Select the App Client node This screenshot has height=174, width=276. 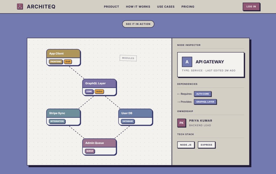[63, 57]
